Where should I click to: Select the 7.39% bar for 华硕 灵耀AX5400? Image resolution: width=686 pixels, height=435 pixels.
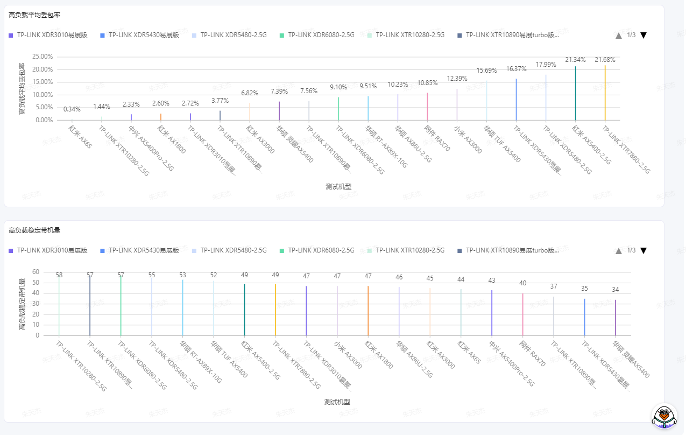click(x=279, y=111)
